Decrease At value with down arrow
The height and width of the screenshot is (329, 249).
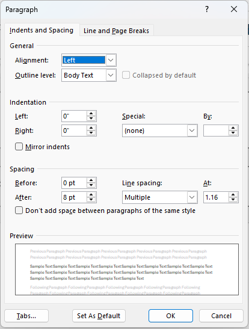click(233, 200)
